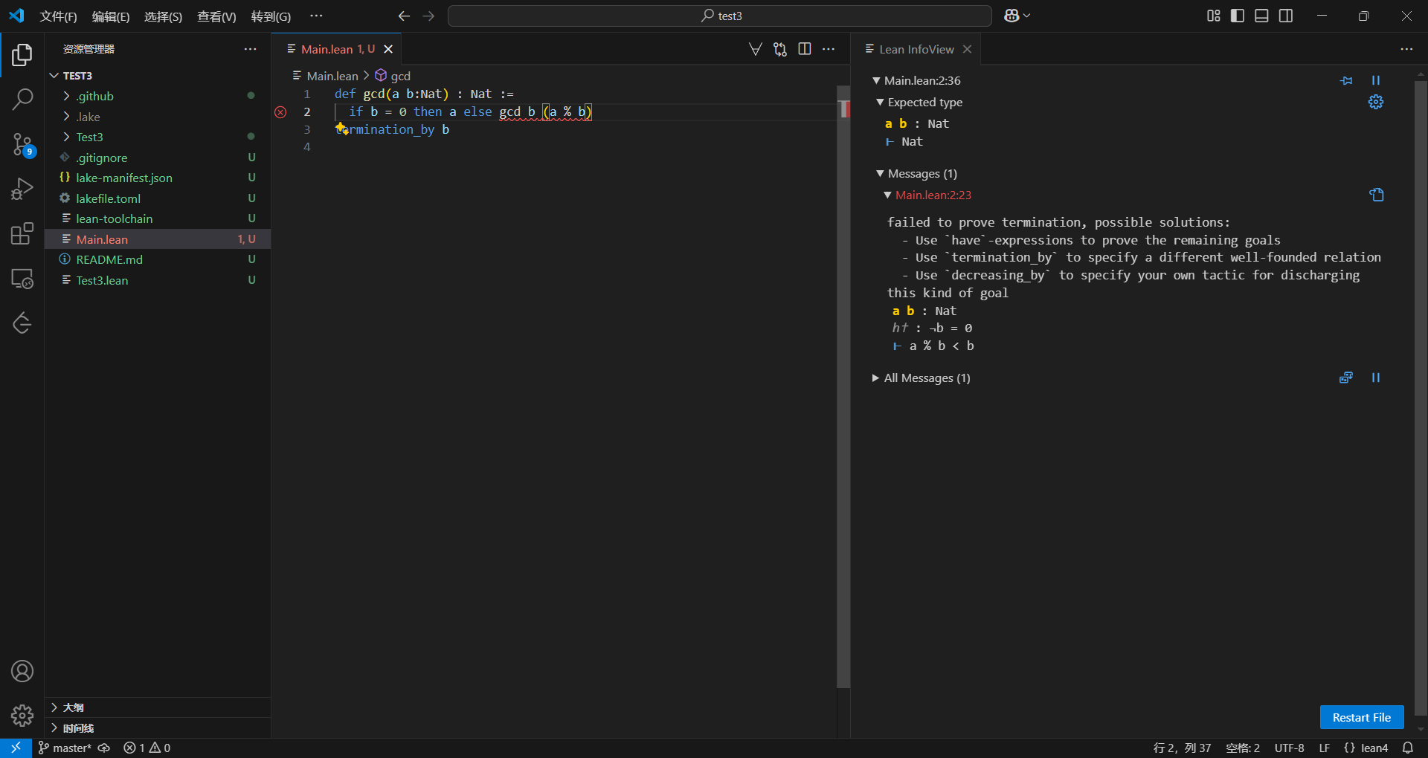This screenshot has width=1428, height=758.
Task: Switch to the Lean InfoView tab
Action: pyautogui.click(x=916, y=49)
